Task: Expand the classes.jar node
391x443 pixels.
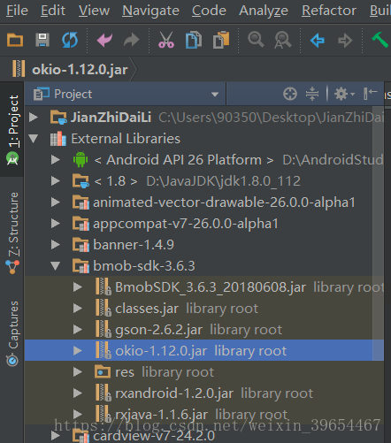Action: (x=78, y=308)
